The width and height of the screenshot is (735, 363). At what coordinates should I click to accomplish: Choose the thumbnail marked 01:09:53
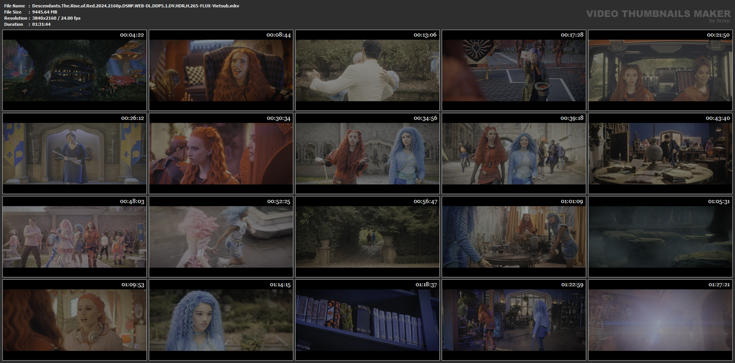pyautogui.click(x=75, y=320)
